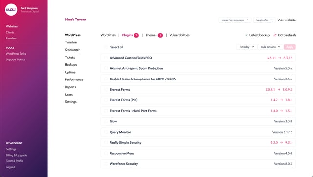Open Support Tickets under Tools

click(15, 59)
